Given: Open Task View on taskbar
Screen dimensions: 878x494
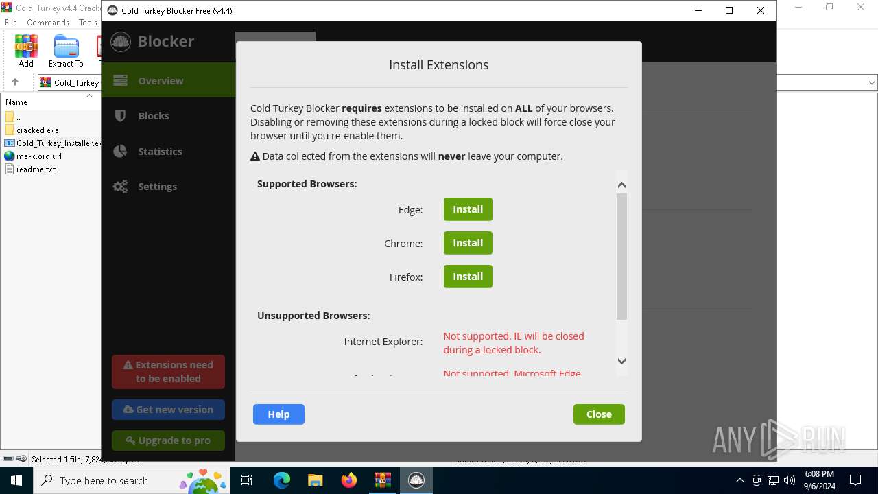Looking at the screenshot, I should coord(247,480).
